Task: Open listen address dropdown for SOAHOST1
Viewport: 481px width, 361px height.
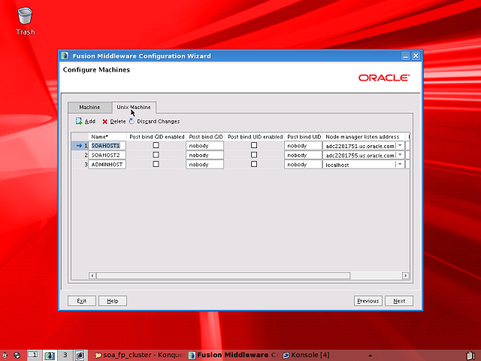Action: pyautogui.click(x=400, y=145)
